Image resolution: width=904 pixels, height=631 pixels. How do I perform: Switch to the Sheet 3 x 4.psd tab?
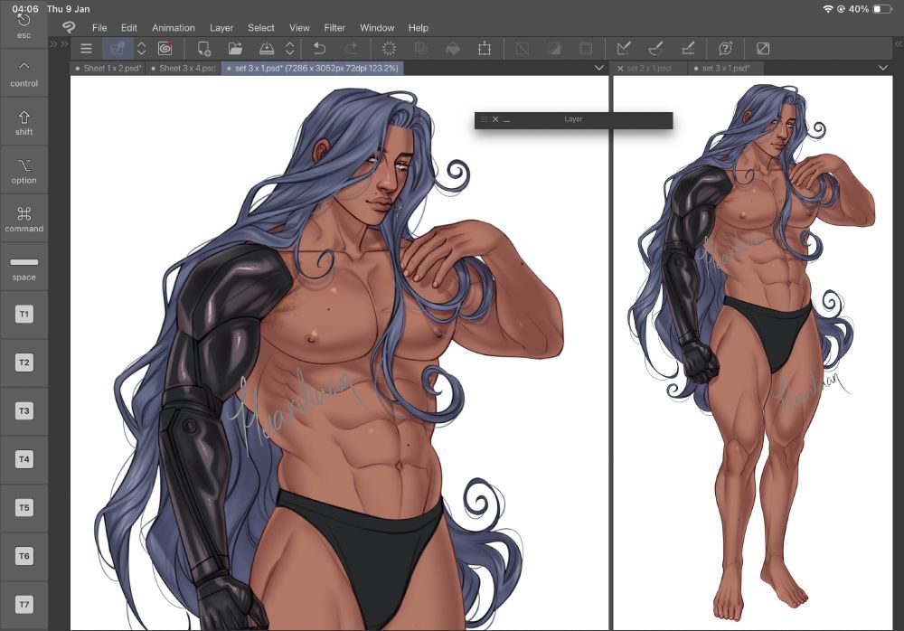[184, 68]
